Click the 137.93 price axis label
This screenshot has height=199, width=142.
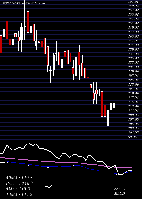[133, 54]
